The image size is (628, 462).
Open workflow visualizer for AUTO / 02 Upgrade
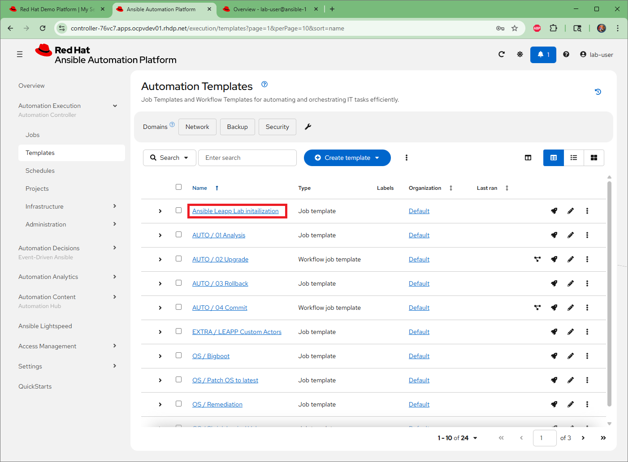coord(537,259)
